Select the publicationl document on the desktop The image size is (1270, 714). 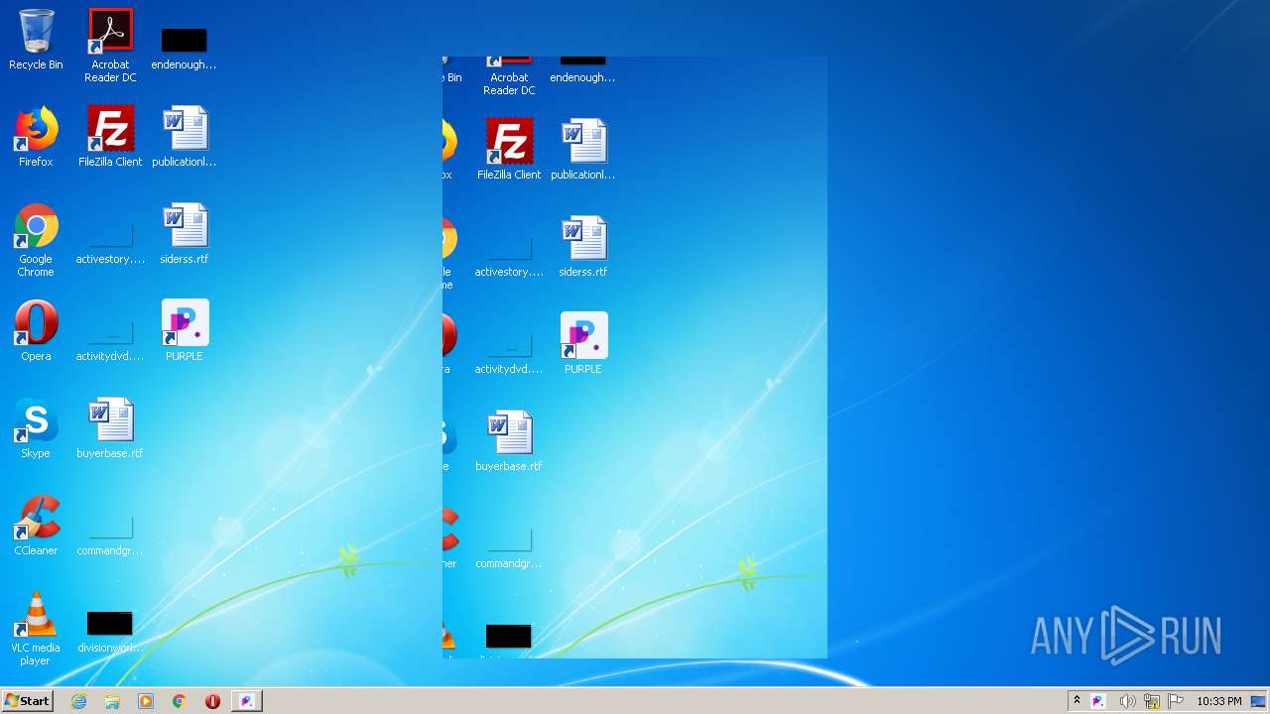point(185,137)
